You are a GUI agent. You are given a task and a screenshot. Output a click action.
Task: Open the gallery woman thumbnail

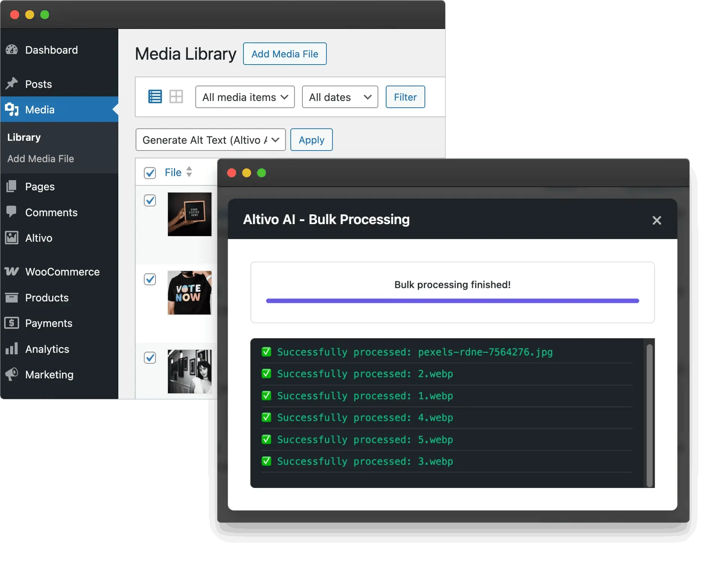[x=189, y=371]
